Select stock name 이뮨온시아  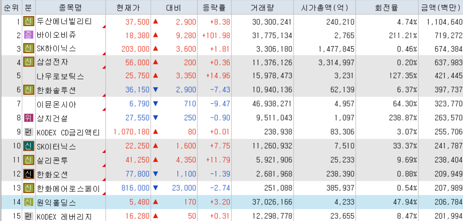click(57, 104)
